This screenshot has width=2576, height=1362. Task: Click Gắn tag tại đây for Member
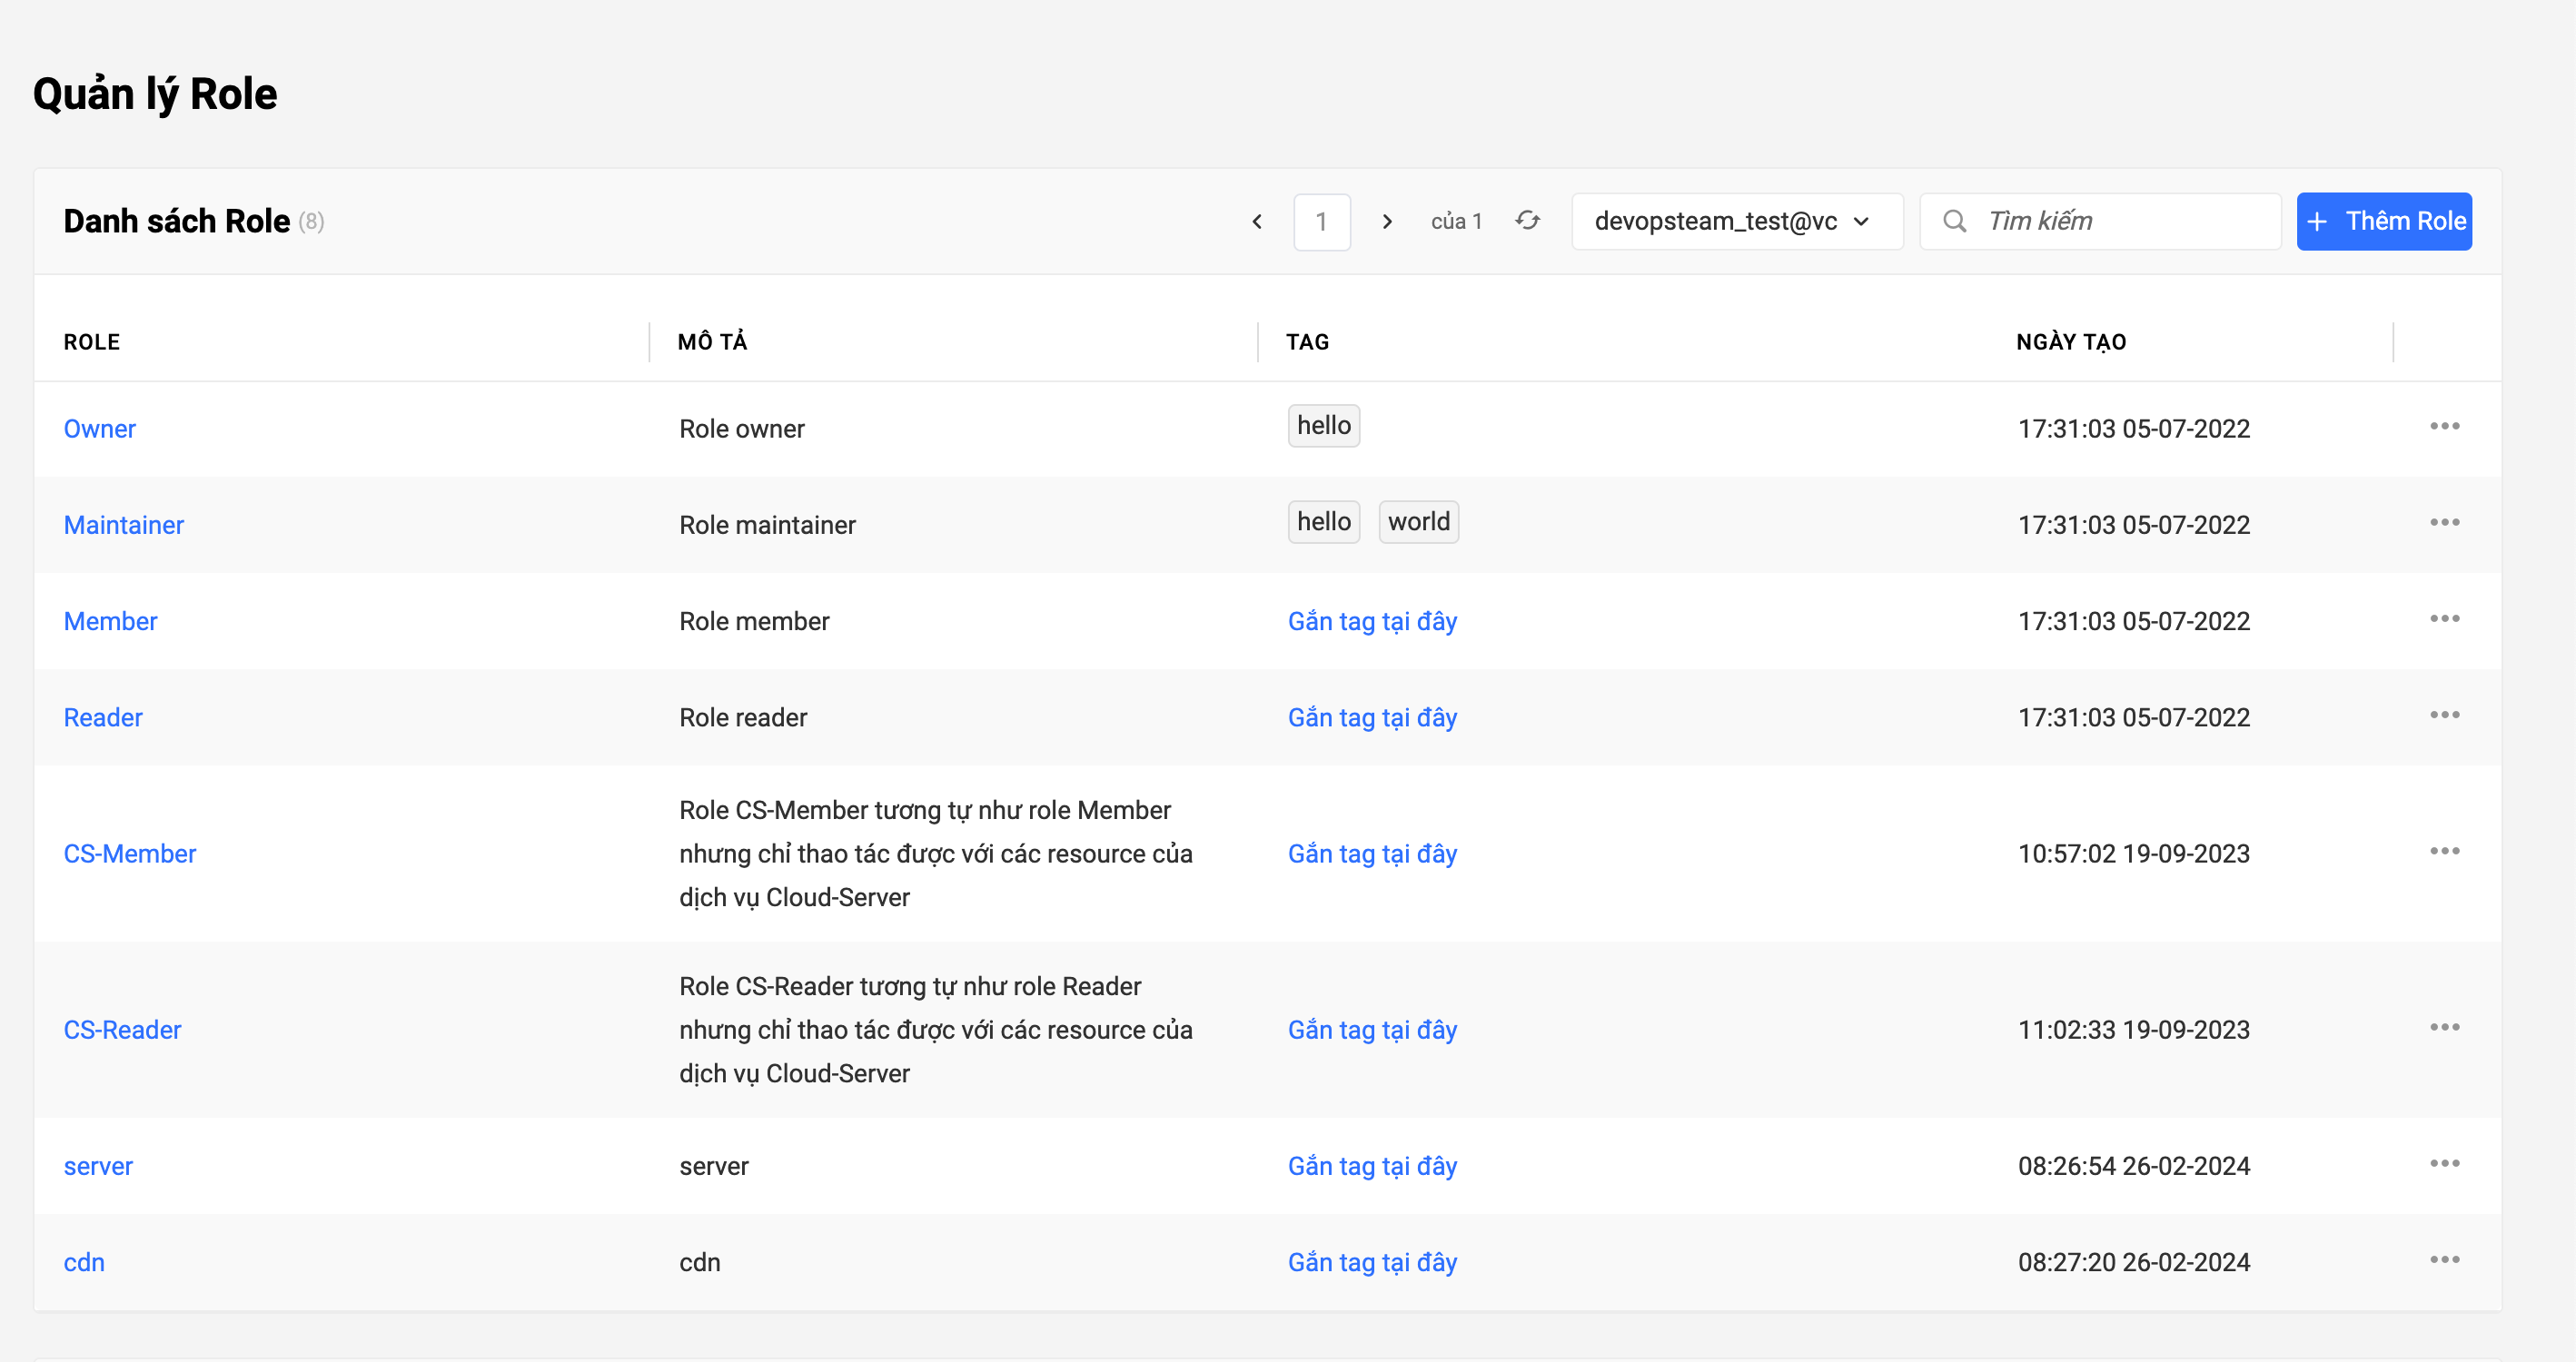pyautogui.click(x=1371, y=621)
